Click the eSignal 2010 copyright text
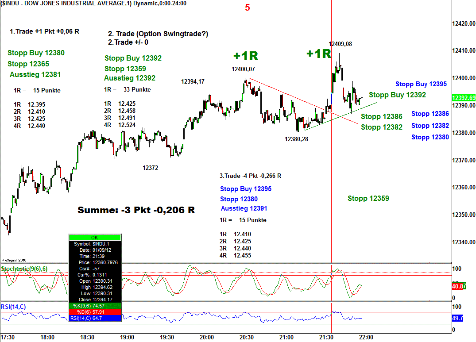The height and width of the screenshot is (342, 476). [14, 260]
